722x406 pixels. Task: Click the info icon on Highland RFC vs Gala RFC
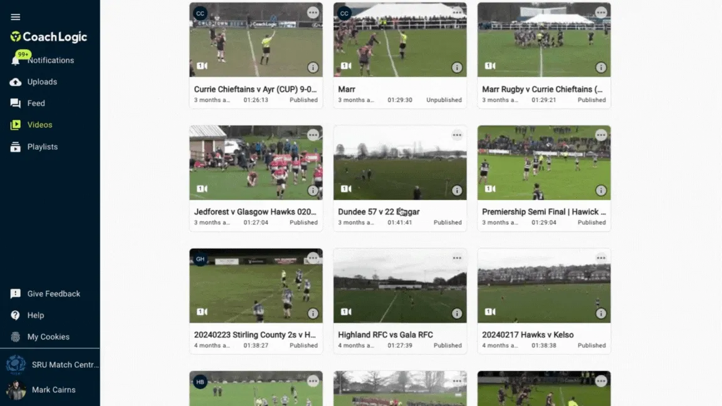(x=457, y=313)
